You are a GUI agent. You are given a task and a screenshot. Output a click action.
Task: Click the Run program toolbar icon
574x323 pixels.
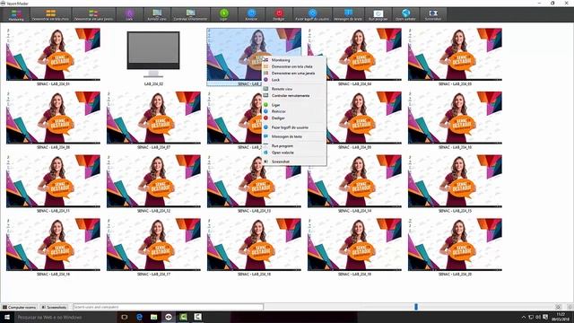(378, 14)
